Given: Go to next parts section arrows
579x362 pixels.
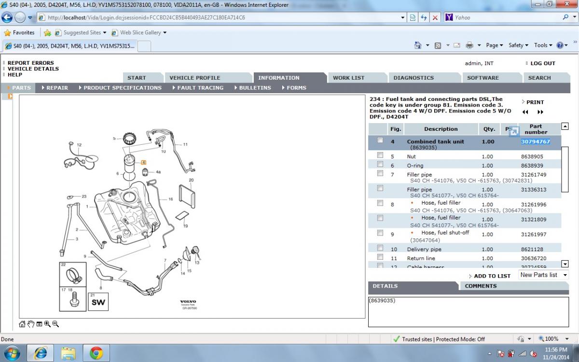Looking at the screenshot, I should click(540, 112).
